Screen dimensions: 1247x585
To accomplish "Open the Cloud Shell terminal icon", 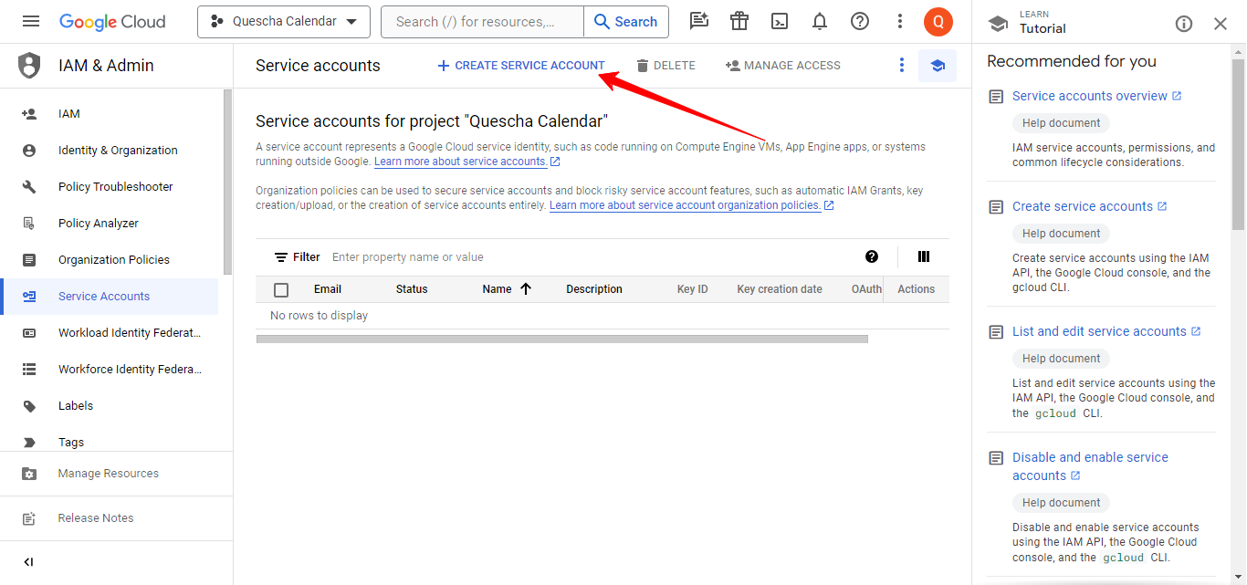I will [780, 22].
